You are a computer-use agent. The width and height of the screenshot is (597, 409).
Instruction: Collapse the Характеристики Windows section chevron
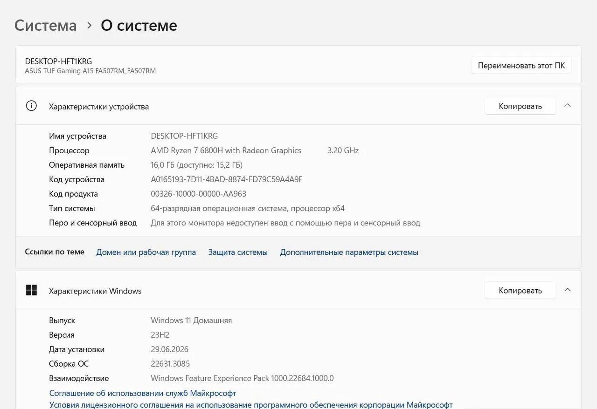[x=568, y=290]
